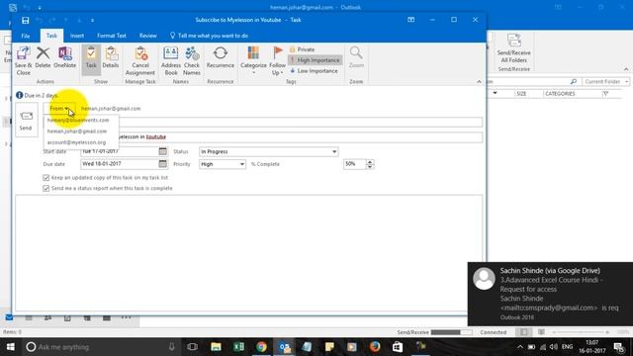The image size is (633, 356).
Task: Click the ENG language indicator
Action: (x=567, y=347)
